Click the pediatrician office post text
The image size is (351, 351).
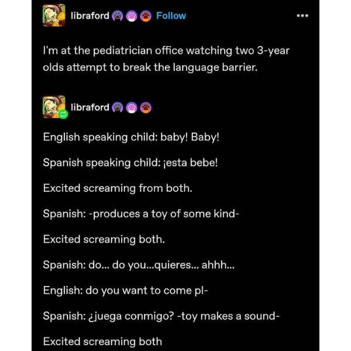[x=166, y=59]
